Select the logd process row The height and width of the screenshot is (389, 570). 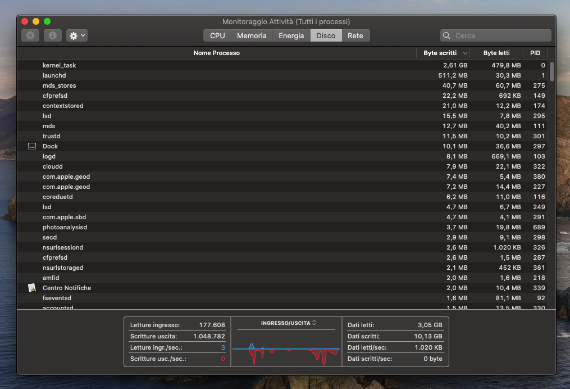coord(282,156)
